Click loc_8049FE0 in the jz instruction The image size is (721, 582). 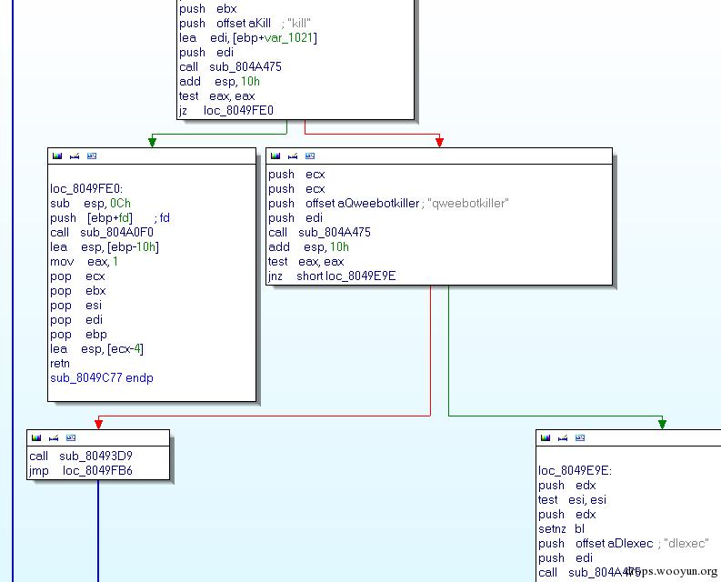238,111
